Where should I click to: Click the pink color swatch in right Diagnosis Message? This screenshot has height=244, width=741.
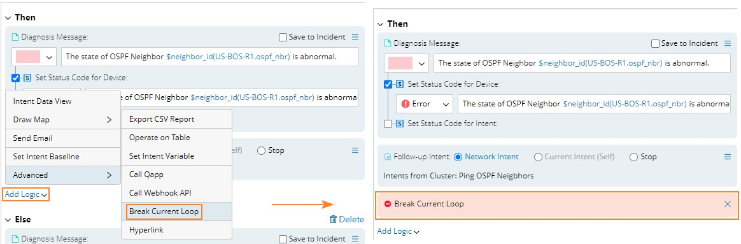coord(400,63)
